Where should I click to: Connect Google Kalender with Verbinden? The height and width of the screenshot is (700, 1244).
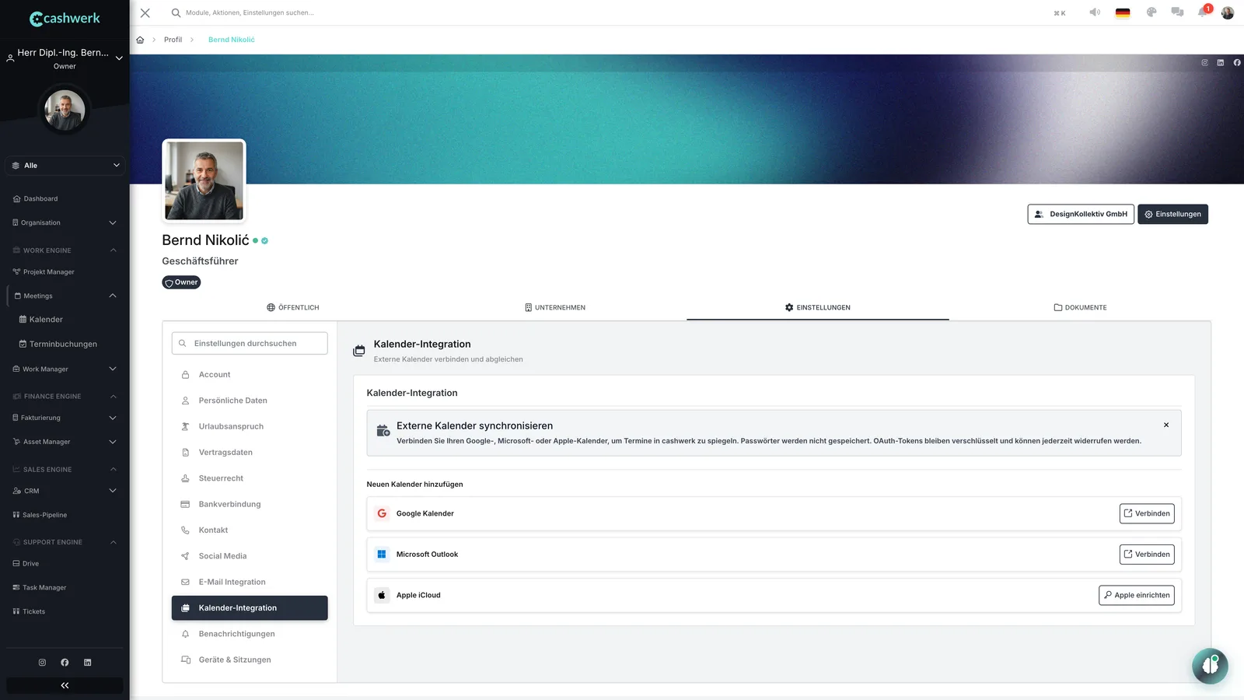[1147, 513]
